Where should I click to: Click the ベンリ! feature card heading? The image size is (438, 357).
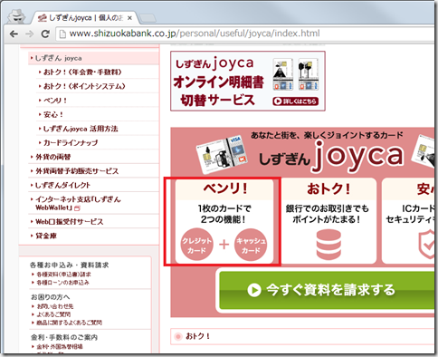(224, 189)
